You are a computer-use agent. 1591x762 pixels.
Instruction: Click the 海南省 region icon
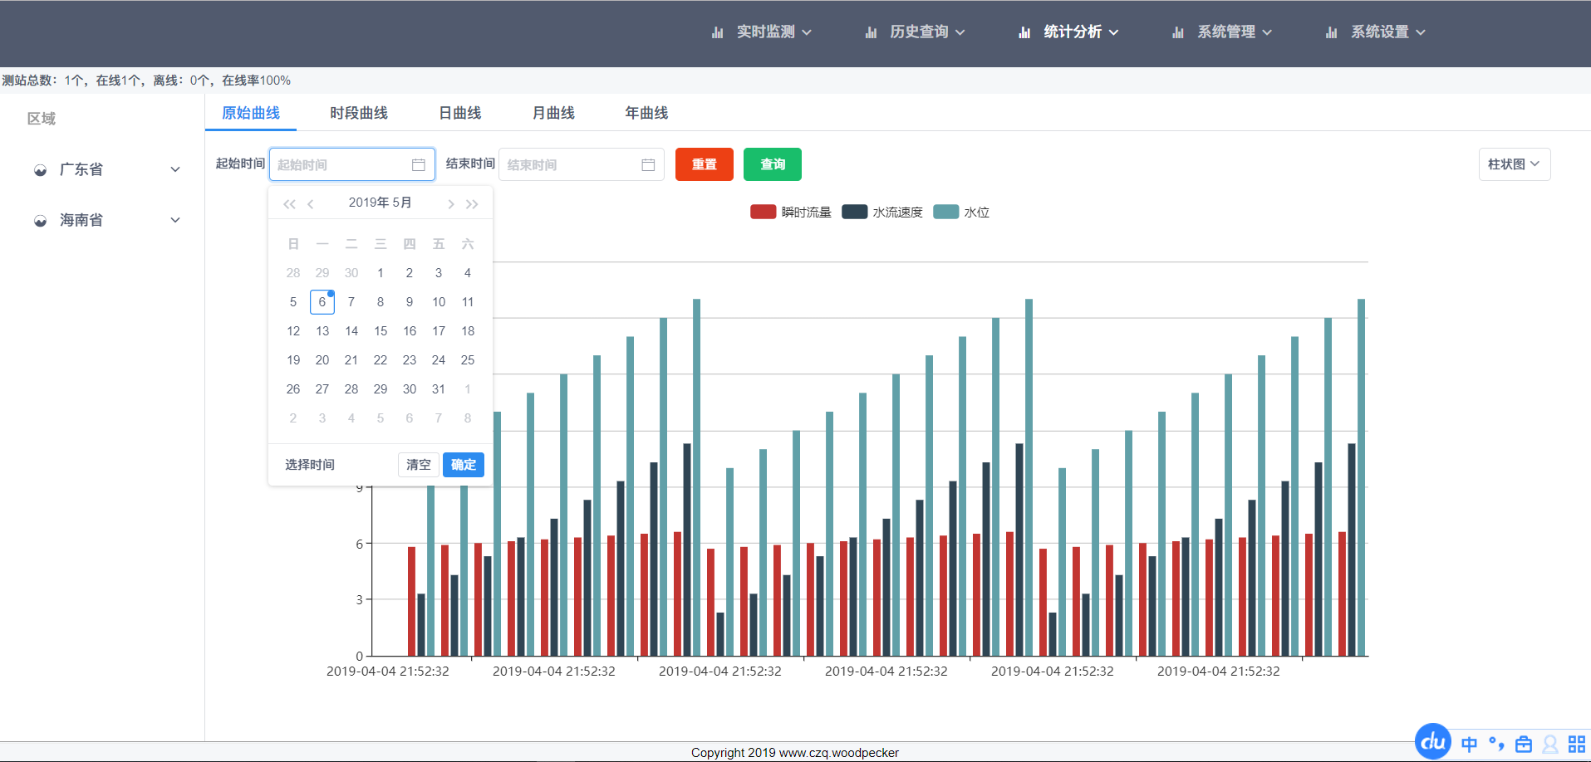[x=40, y=221]
